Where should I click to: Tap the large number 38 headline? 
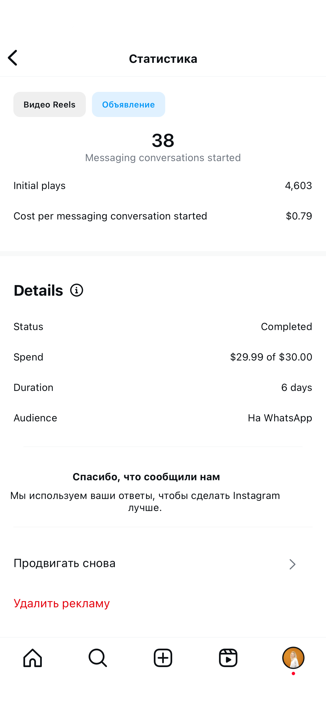coord(163,140)
